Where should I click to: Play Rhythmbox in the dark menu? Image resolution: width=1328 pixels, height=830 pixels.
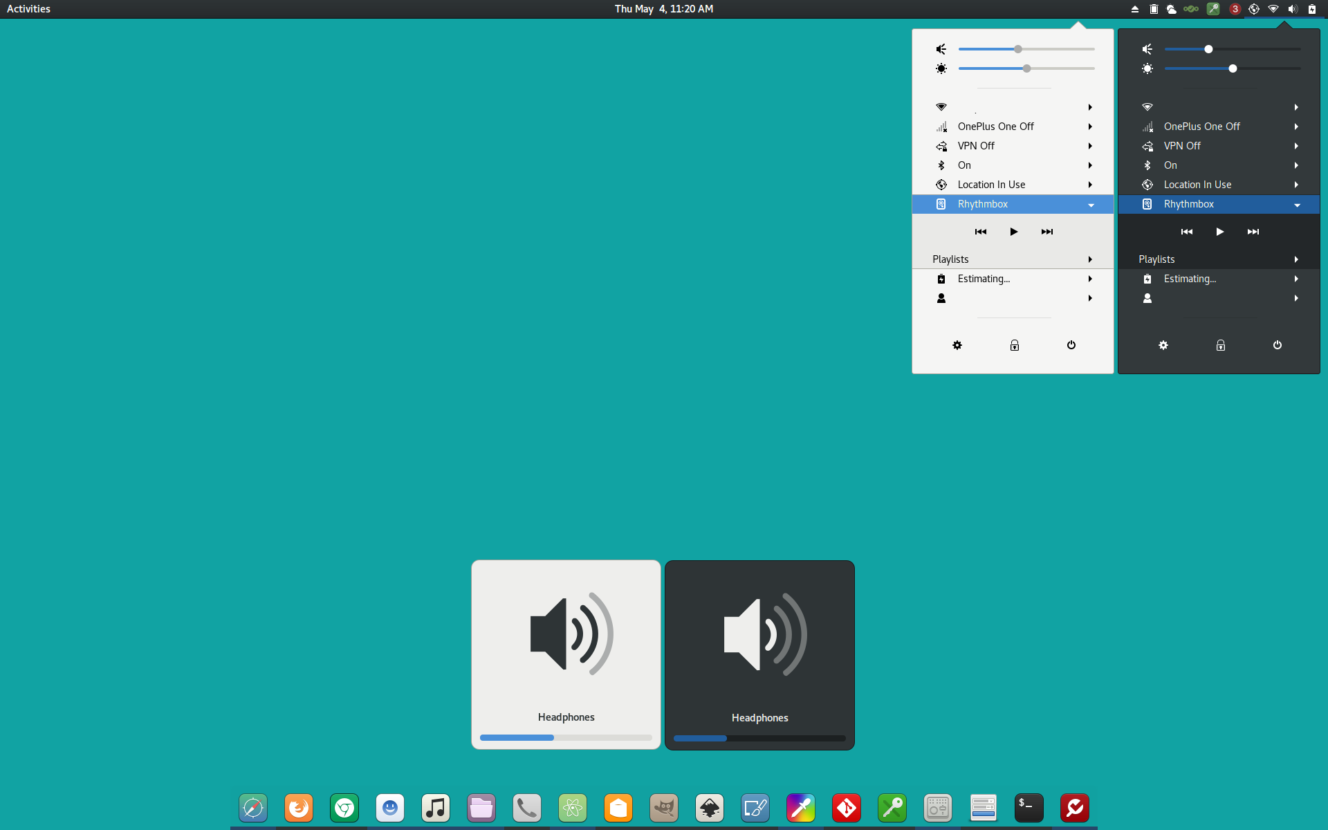click(x=1220, y=232)
